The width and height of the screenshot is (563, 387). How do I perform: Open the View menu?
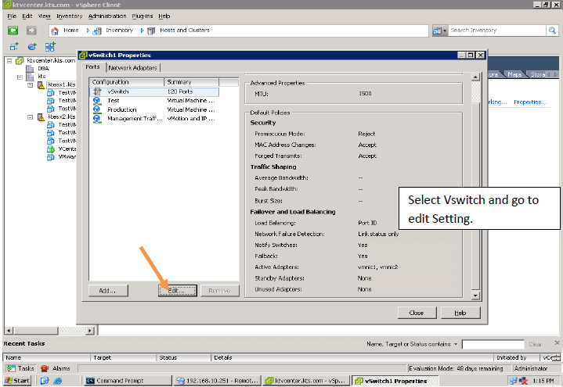pos(44,16)
